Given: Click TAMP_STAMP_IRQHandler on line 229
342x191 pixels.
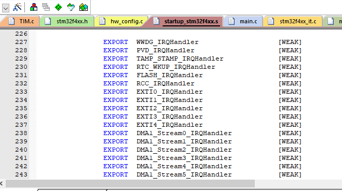Looking at the screenshot, I should tap(180, 58).
